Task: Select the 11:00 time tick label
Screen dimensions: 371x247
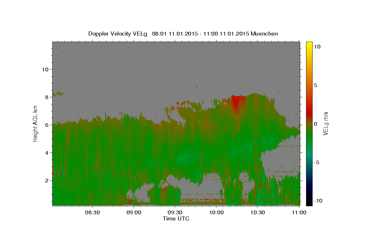Action: click(299, 212)
